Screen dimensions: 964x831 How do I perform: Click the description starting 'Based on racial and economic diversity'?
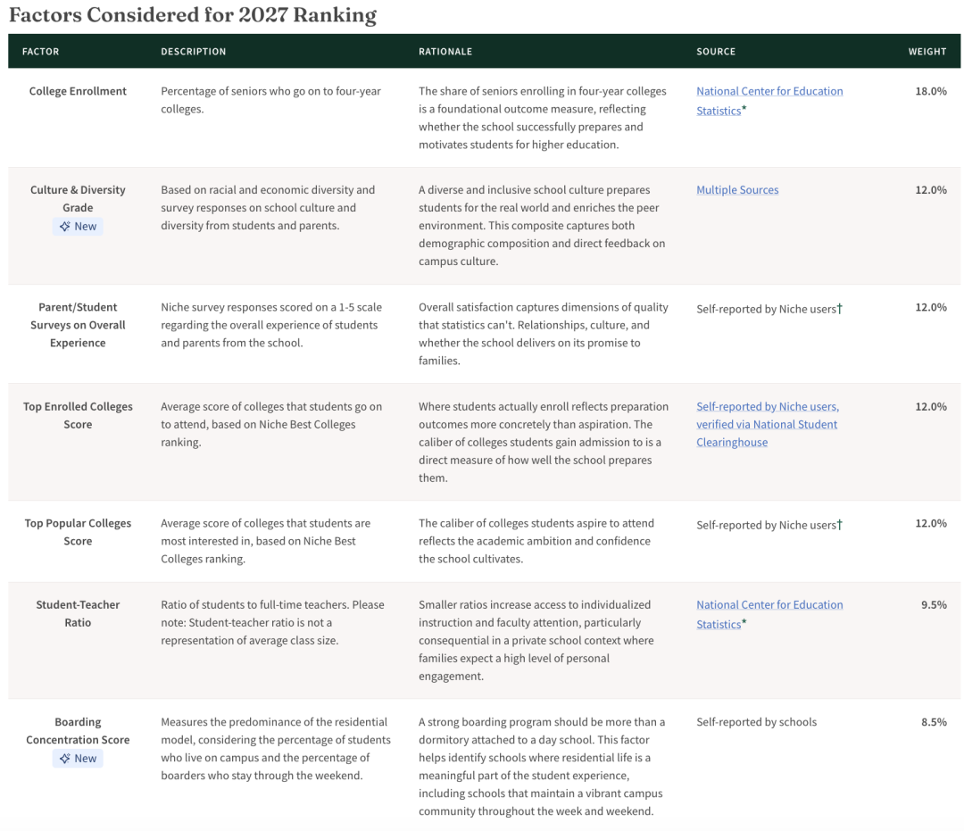(268, 208)
